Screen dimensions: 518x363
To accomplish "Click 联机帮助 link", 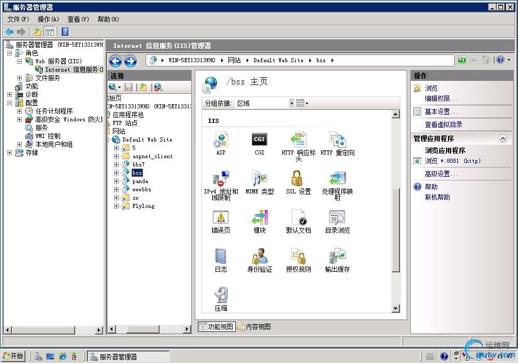I will (437, 198).
